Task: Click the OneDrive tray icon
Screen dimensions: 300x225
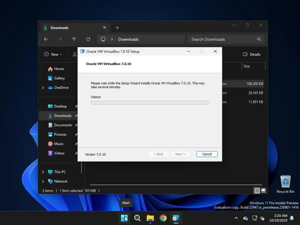Action: 245,218
